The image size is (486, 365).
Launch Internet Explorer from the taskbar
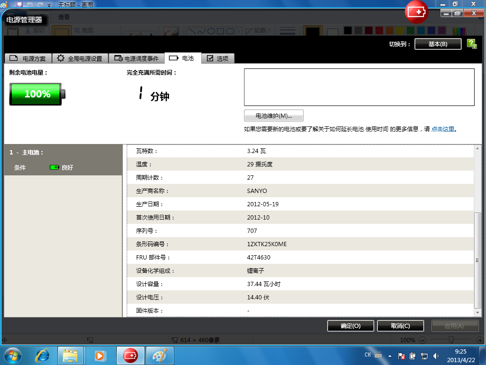tap(42, 355)
